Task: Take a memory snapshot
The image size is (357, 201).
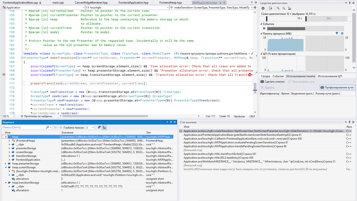Action: point(273,82)
